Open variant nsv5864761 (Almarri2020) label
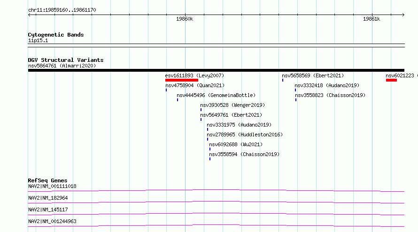Image resolution: width=418 pixels, height=232 pixels. pos(62,66)
